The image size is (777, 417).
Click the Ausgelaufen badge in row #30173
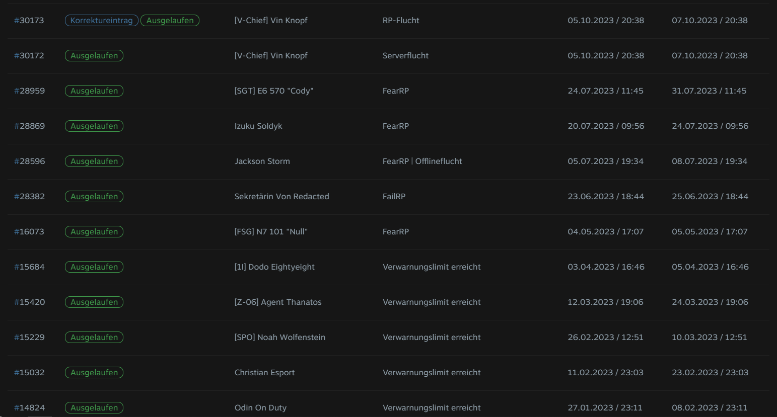pos(170,21)
